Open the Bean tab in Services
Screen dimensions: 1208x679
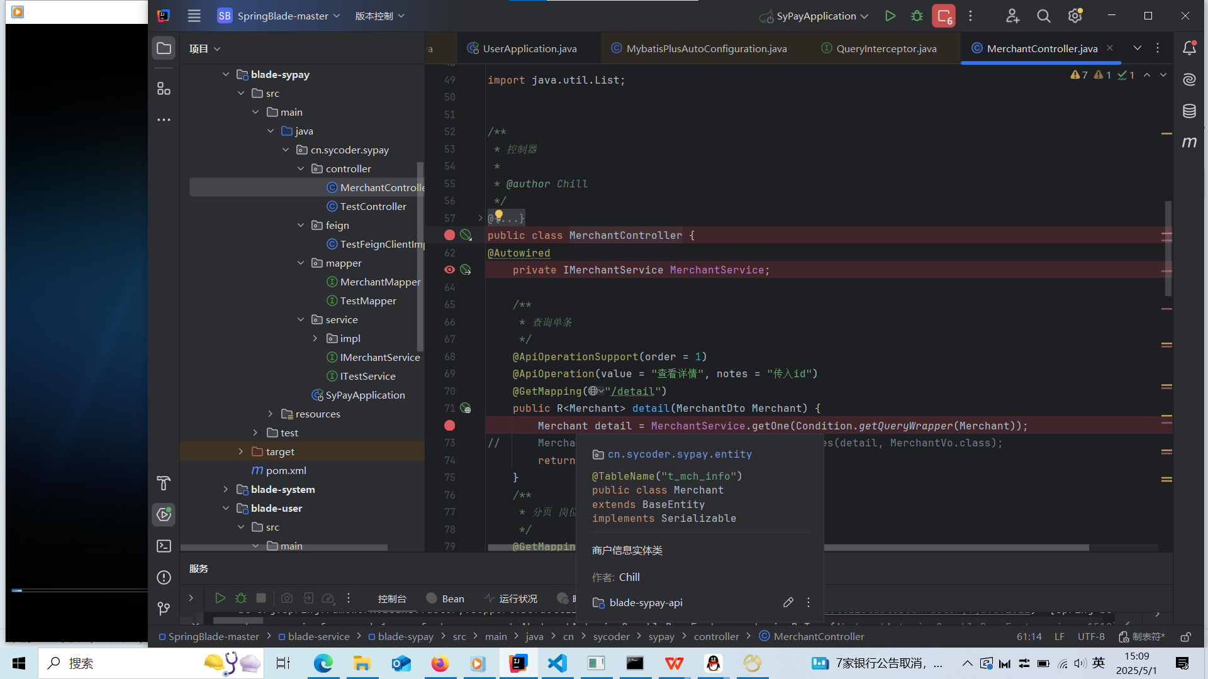coord(445,599)
